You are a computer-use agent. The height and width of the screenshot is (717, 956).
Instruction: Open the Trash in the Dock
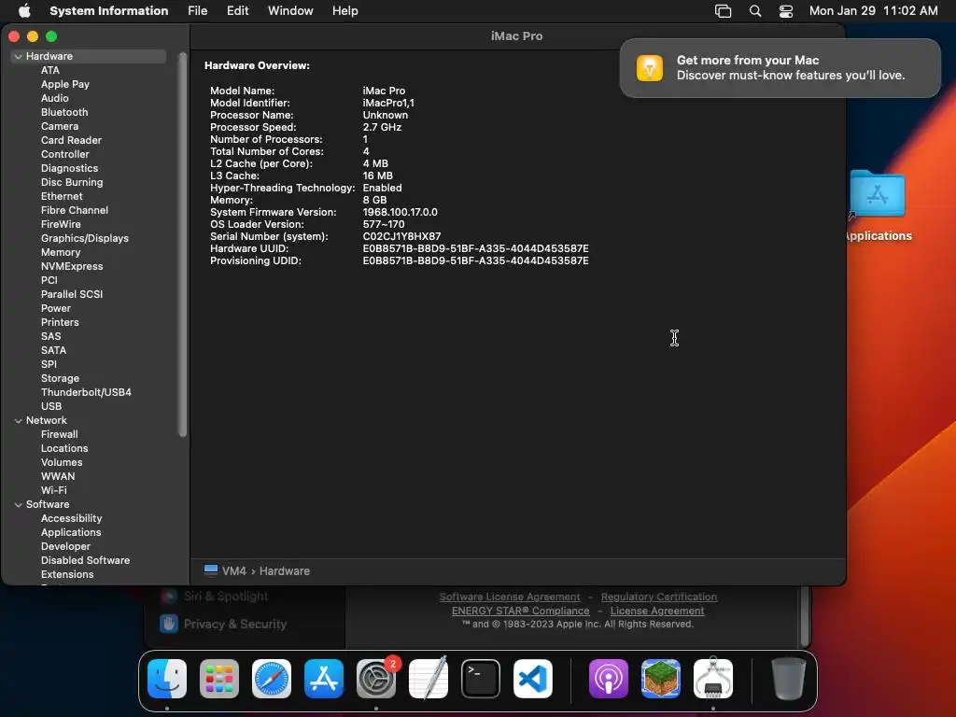click(x=788, y=679)
